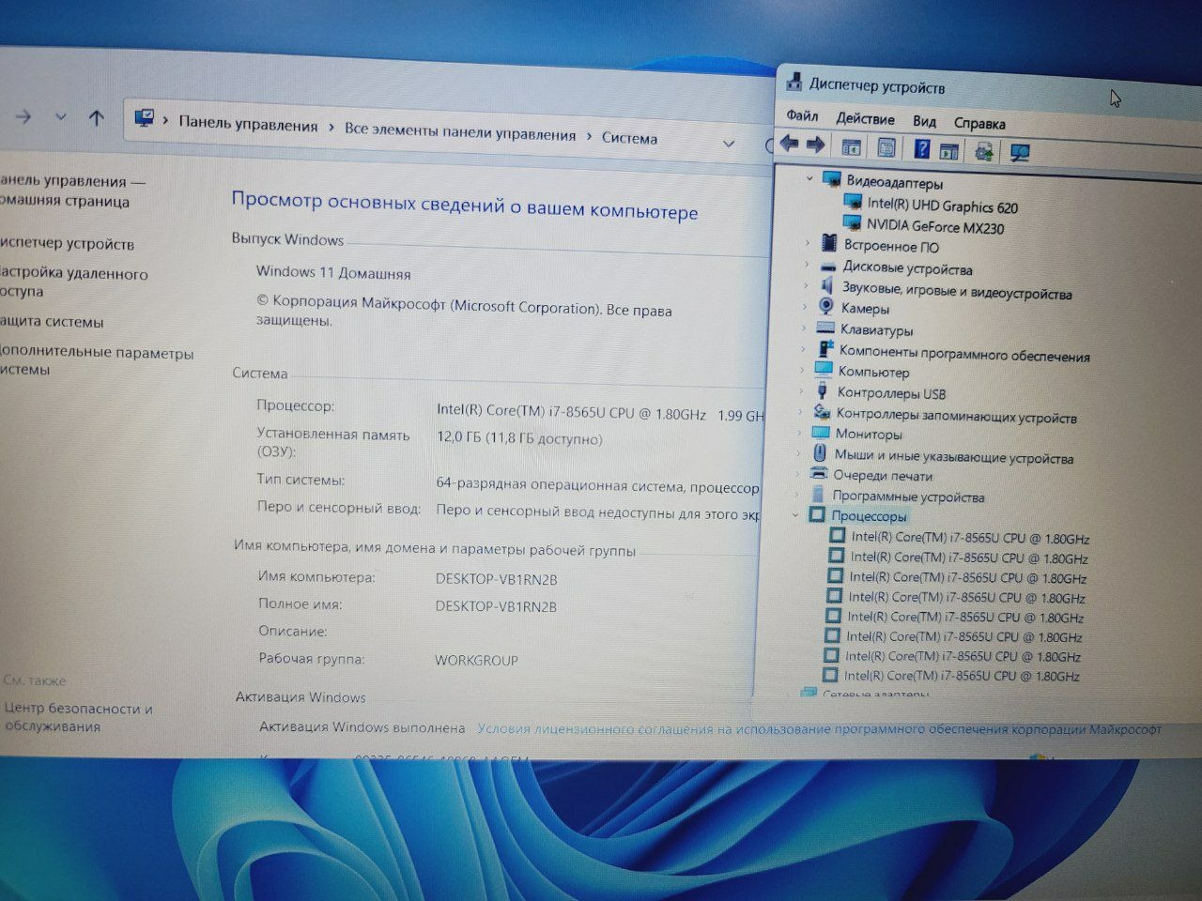Image resolution: width=1202 pixels, height=901 pixels.
Task: Open the Справка menu
Action: [979, 123]
